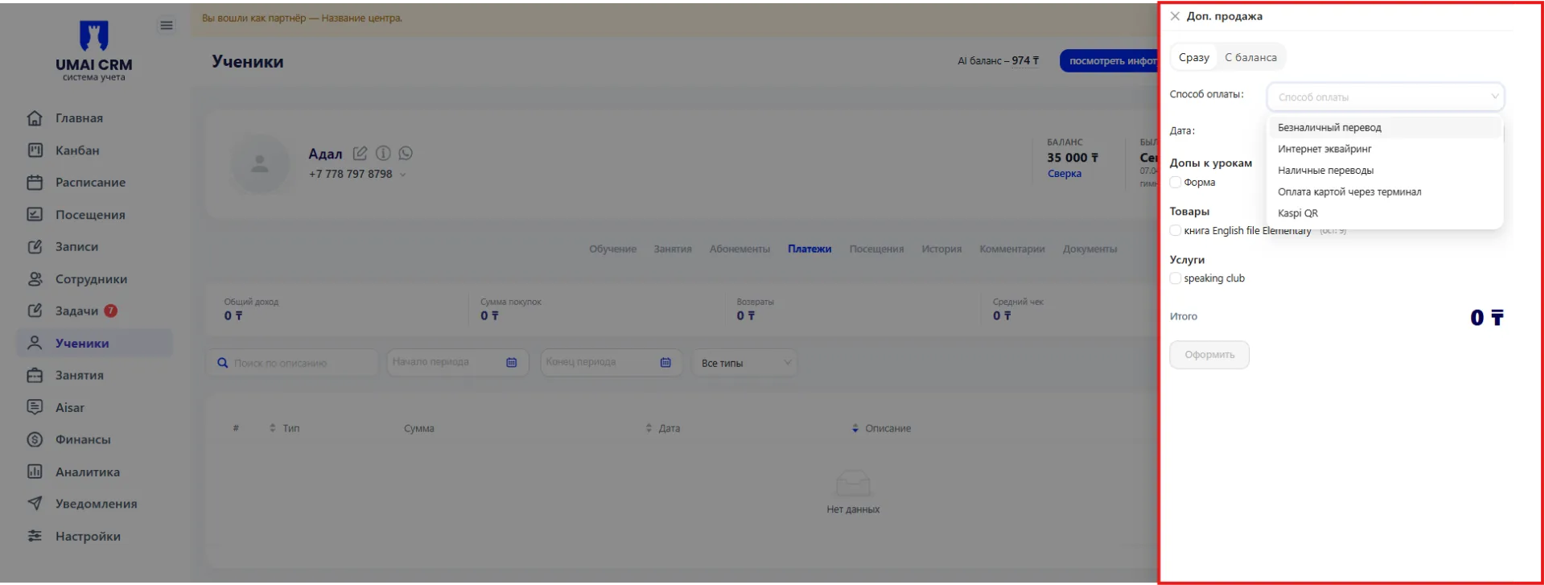Open the Комментарии tab

(x=1011, y=249)
